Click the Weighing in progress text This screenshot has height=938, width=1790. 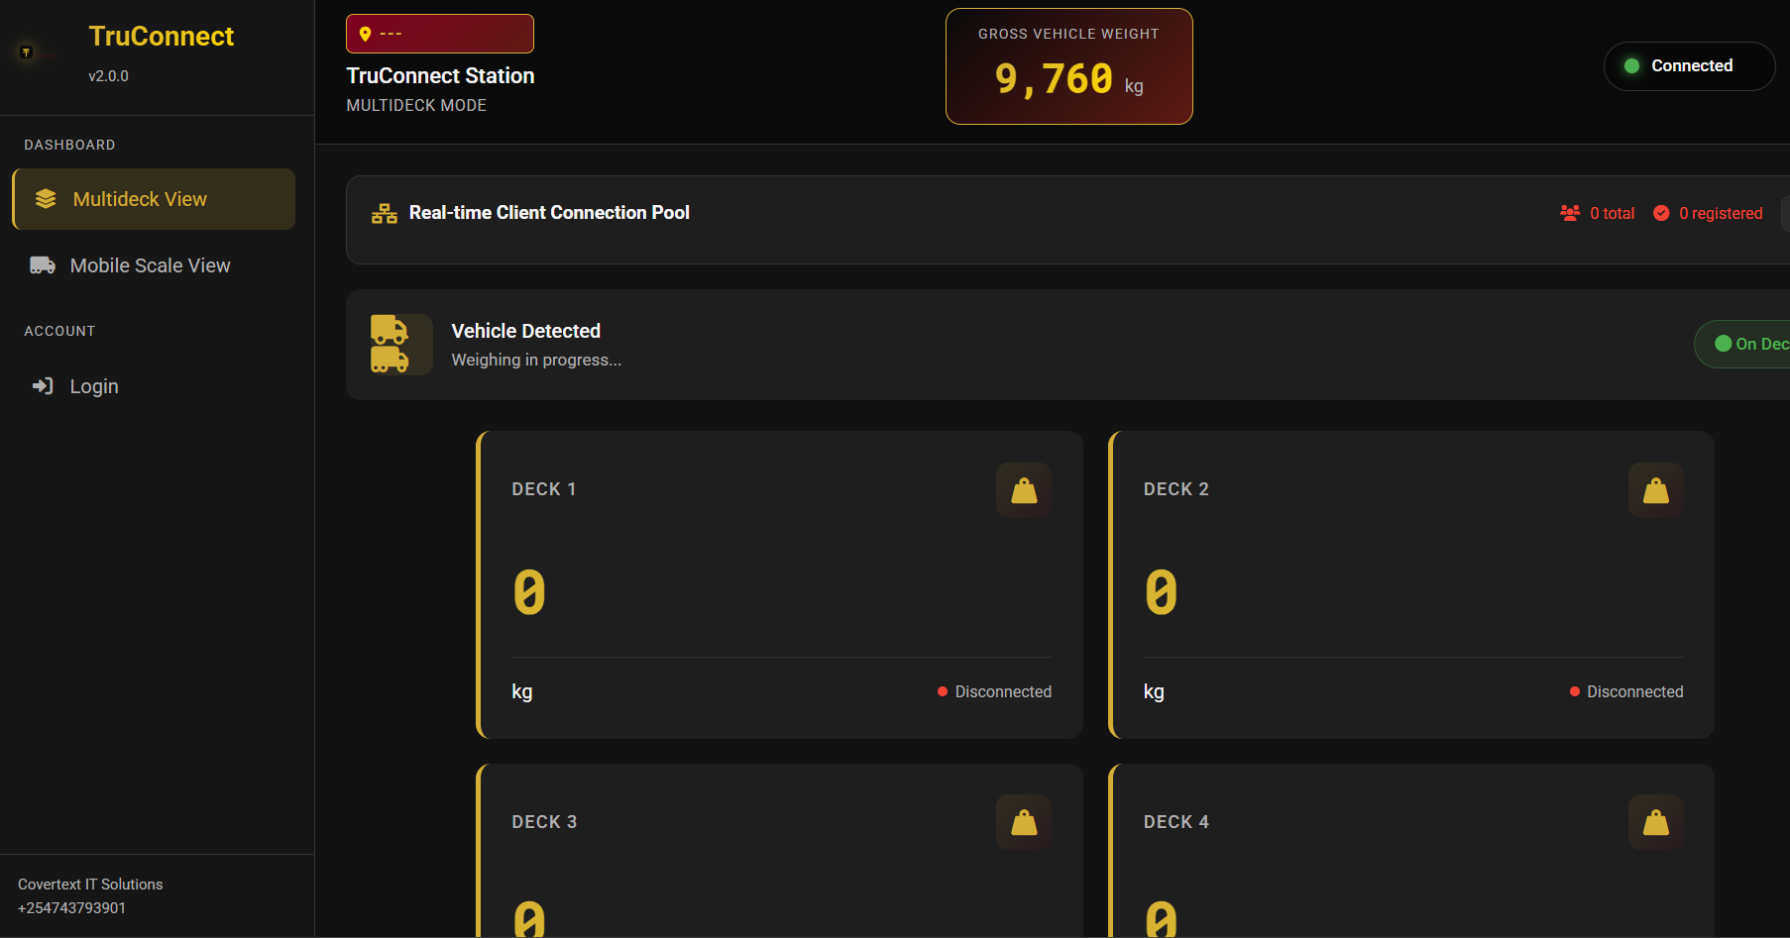(536, 360)
